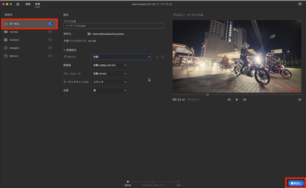Click the folder icon for save location
This screenshot has width=306, height=188.
(x=89, y=34)
